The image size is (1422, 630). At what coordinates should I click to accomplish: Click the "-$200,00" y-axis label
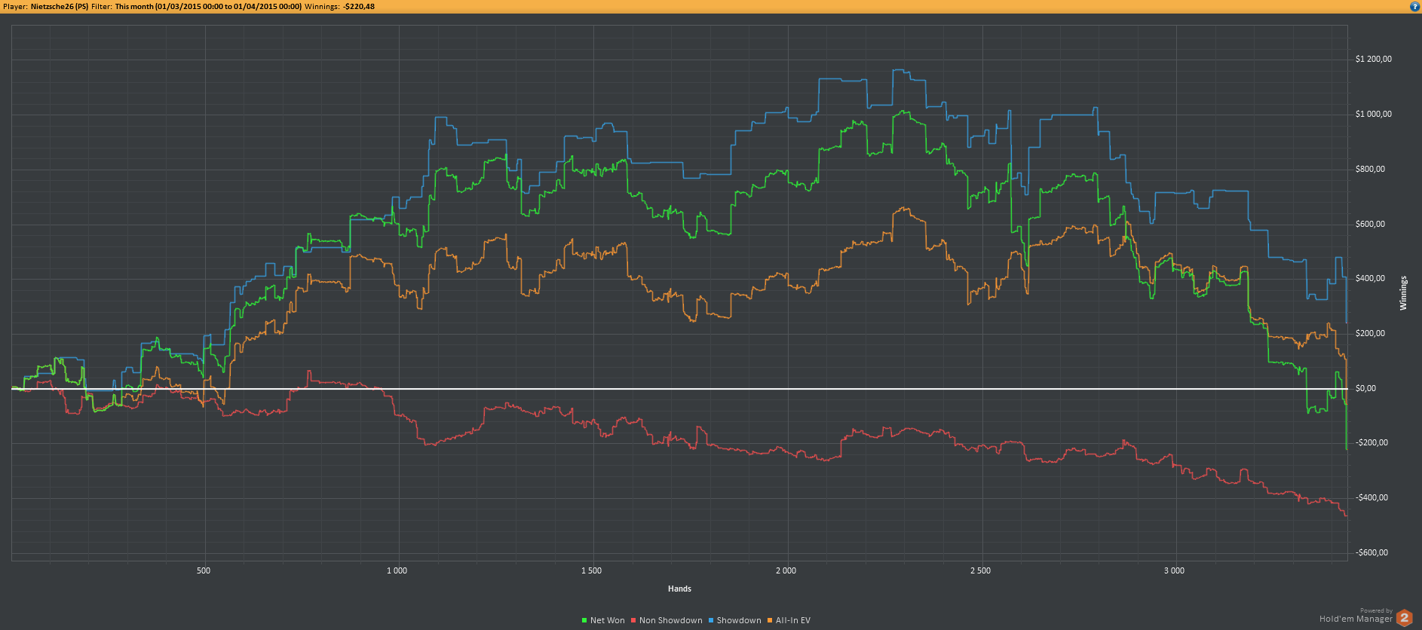click(1371, 442)
